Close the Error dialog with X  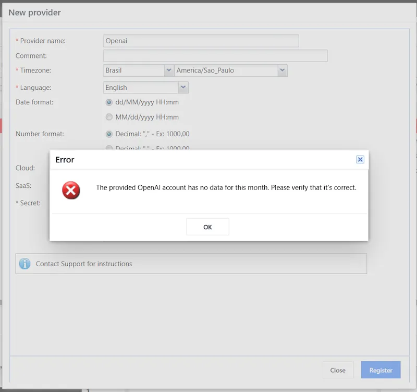[360, 160]
